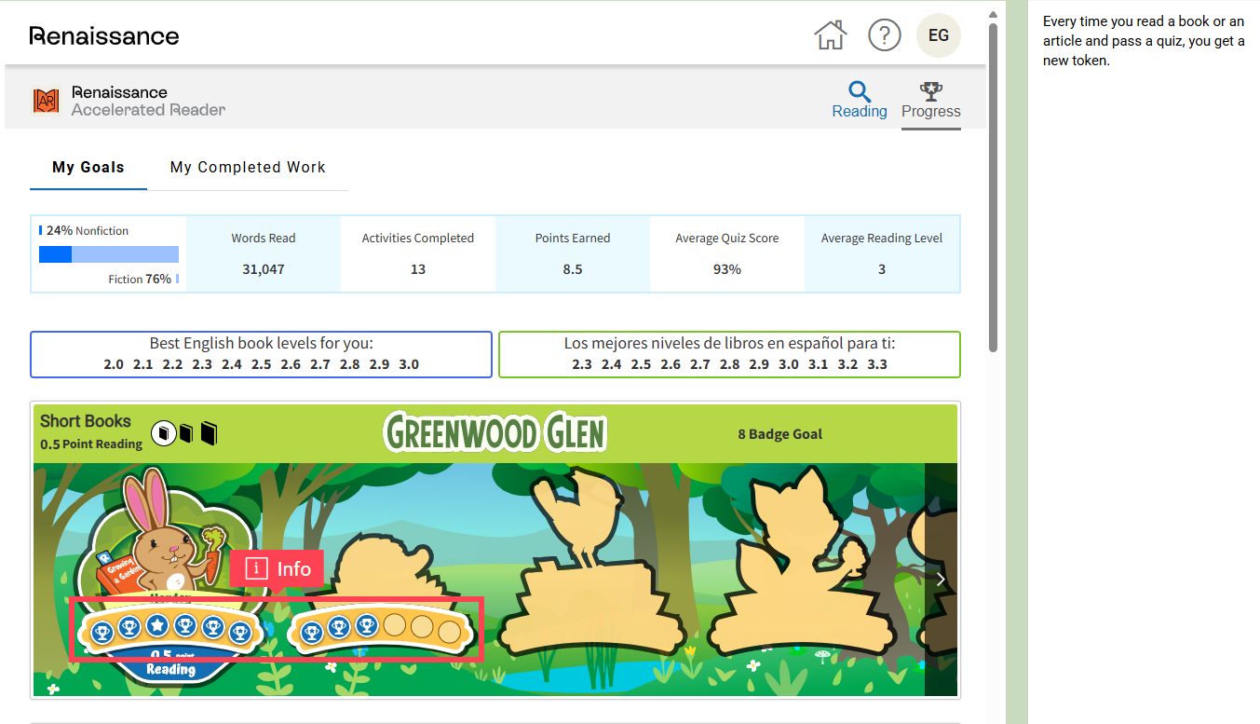Image resolution: width=1260 pixels, height=724 pixels.
Task: Select the star badge in the first token row
Action: pyautogui.click(x=158, y=626)
